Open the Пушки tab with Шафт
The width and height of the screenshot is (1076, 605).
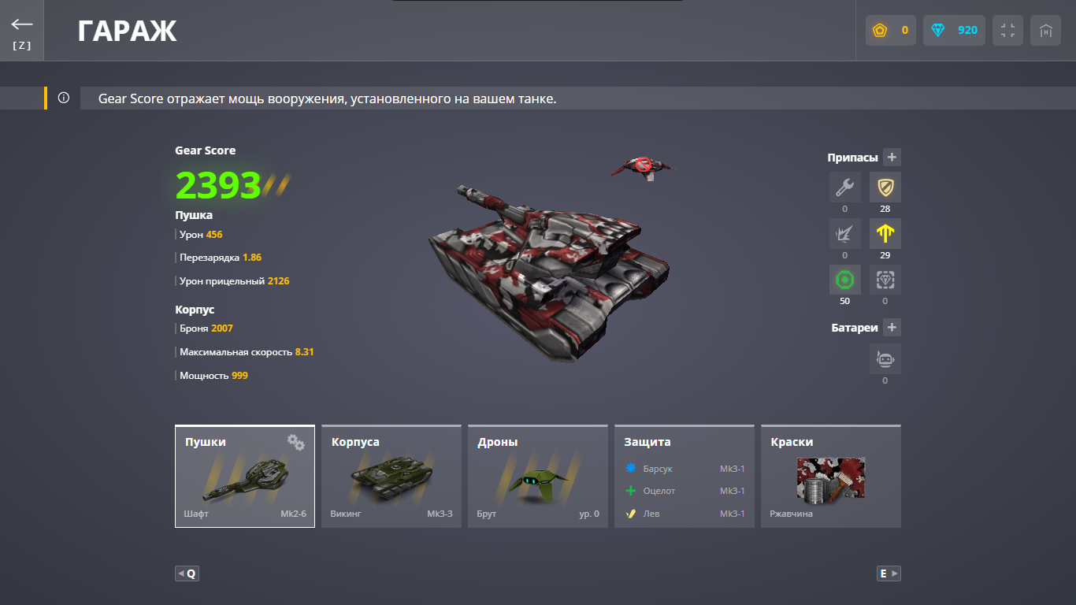245,477
